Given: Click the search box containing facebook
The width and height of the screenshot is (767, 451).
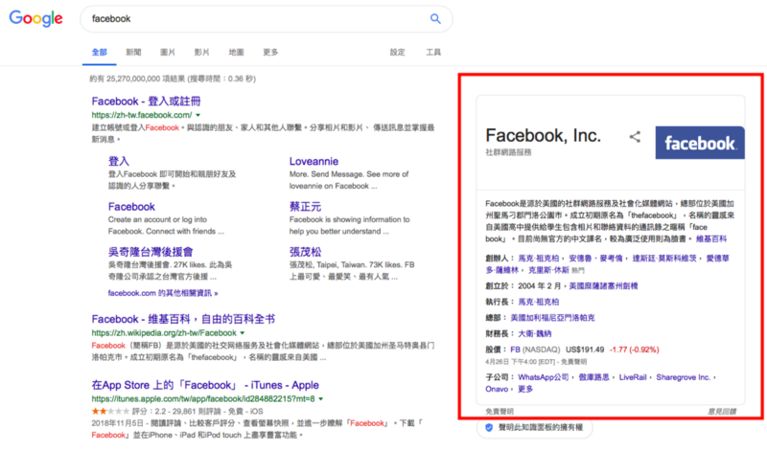Looking at the screenshot, I should (267, 18).
